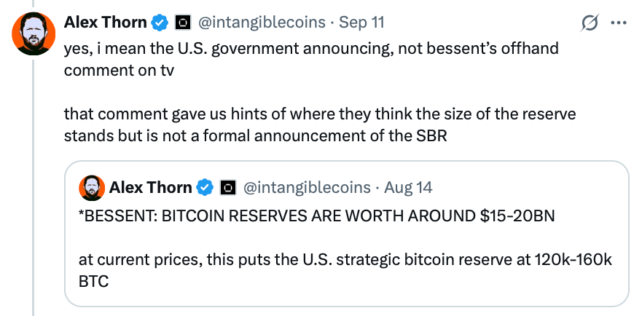This screenshot has height=316, width=642.
Task: Open the three-dot More options menu
Action: tap(618, 23)
